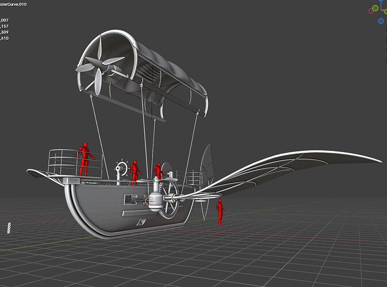Screen dimensions: 387x287
Task: Click the statistics value ending in ',610'
Action: tap(5, 38)
